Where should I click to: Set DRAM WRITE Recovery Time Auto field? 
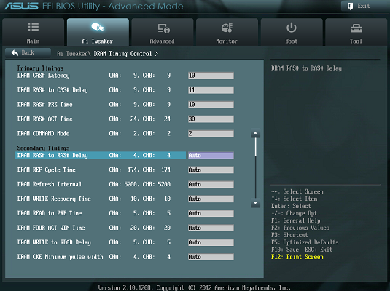[211, 199]
